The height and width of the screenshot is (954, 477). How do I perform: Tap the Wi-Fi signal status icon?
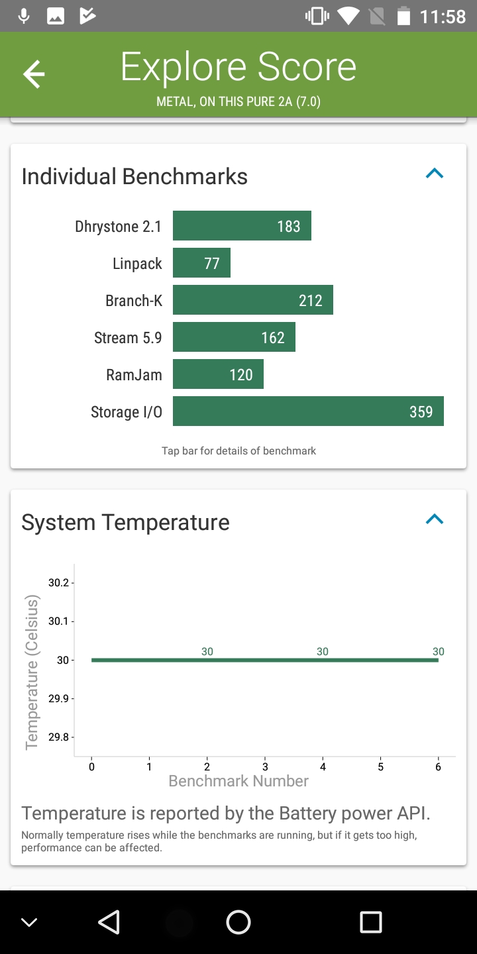[x=348, y=16]
